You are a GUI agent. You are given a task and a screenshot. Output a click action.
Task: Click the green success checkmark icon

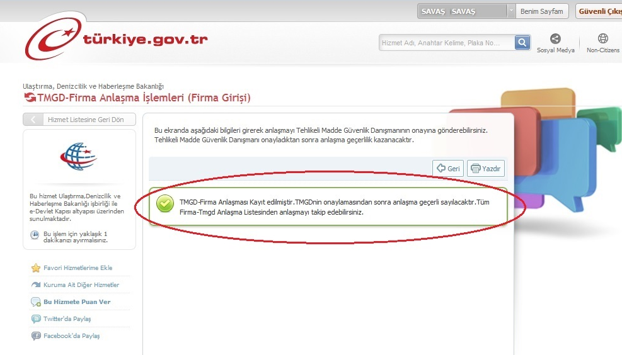click(165, 204)
